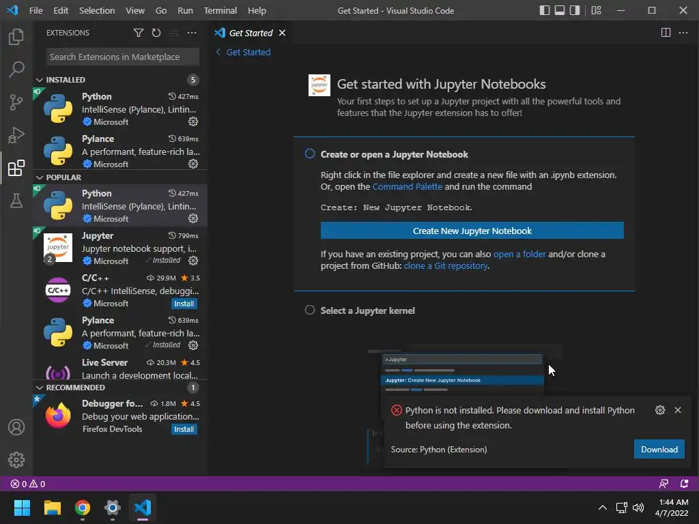699x524 pixels.
Task: Go back via Get Started chevron
Action: [218, 52]
